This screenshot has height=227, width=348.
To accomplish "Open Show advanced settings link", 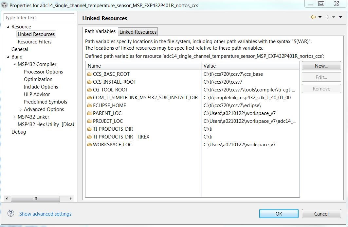I will [45, 214].
